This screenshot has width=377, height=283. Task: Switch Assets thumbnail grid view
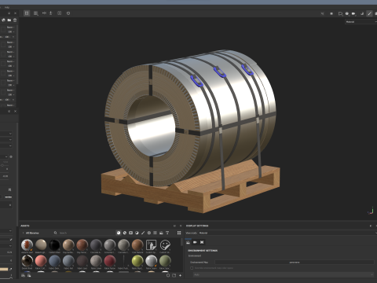click(x=179, y=233)
